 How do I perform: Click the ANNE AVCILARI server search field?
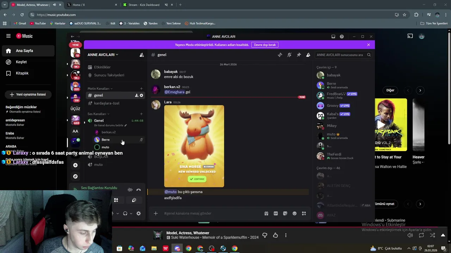(344, 55)
